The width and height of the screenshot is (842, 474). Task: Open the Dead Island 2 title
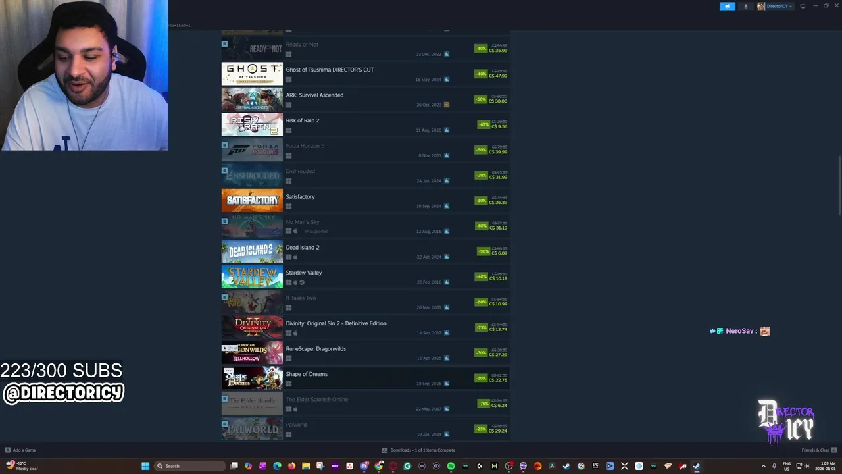point(303,247)
